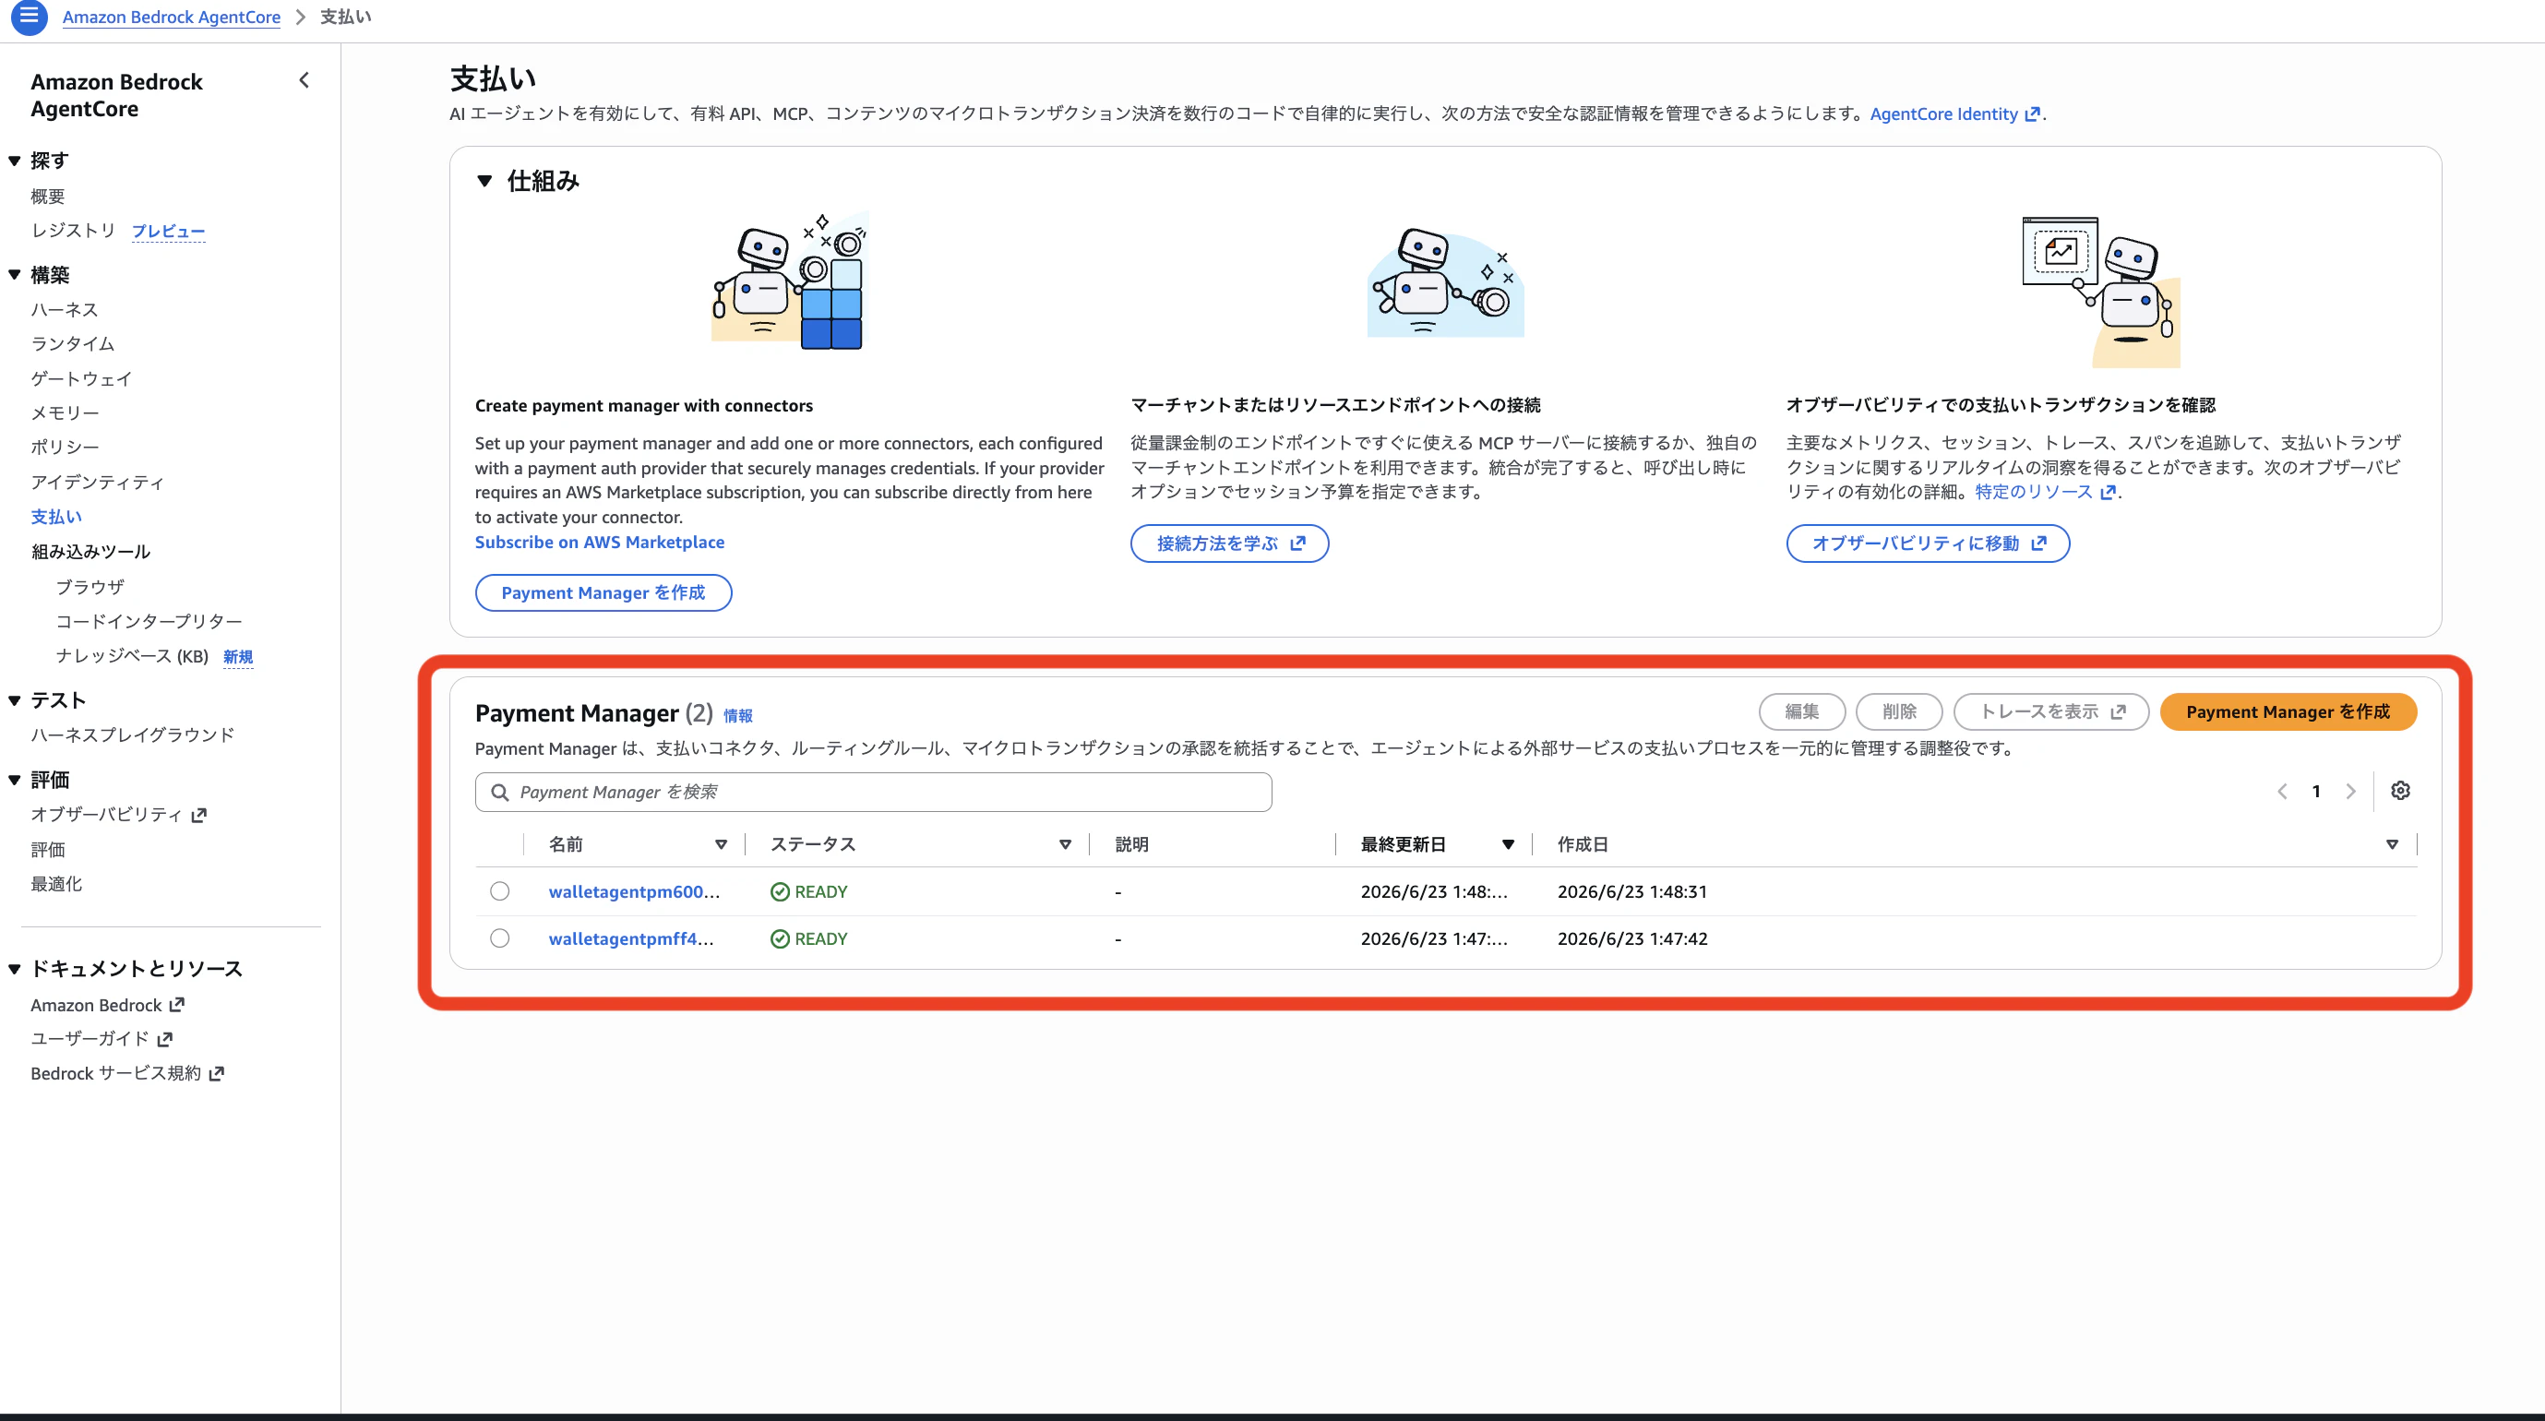Open Amazon Bedrock resource link
The width and height of the screenshot is (2545, 1421).
coord(108,1005)
